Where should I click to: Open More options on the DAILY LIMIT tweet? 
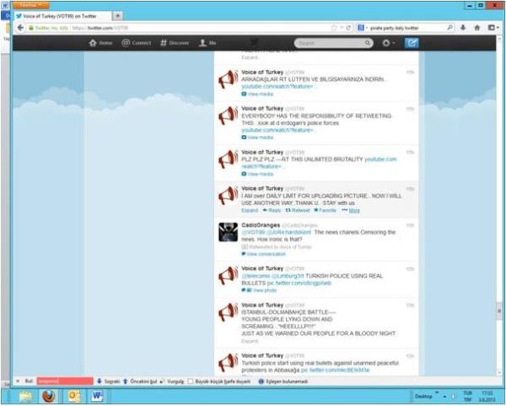[x=351, y=210]
